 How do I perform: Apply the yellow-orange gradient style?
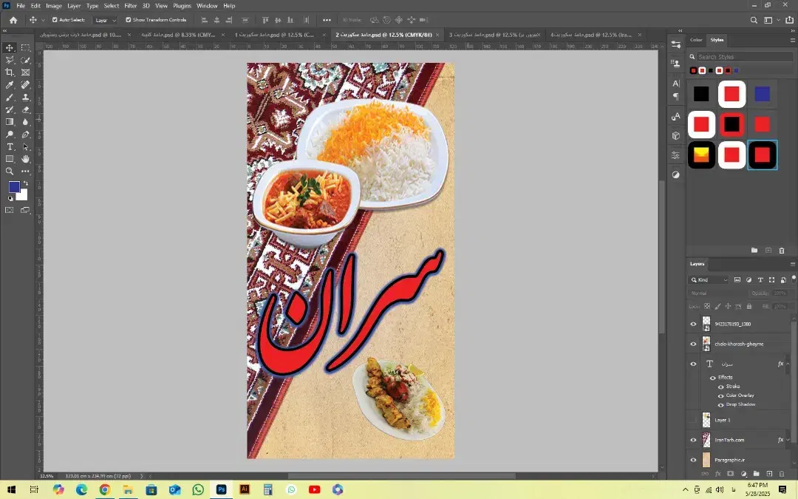coord(701,155)
